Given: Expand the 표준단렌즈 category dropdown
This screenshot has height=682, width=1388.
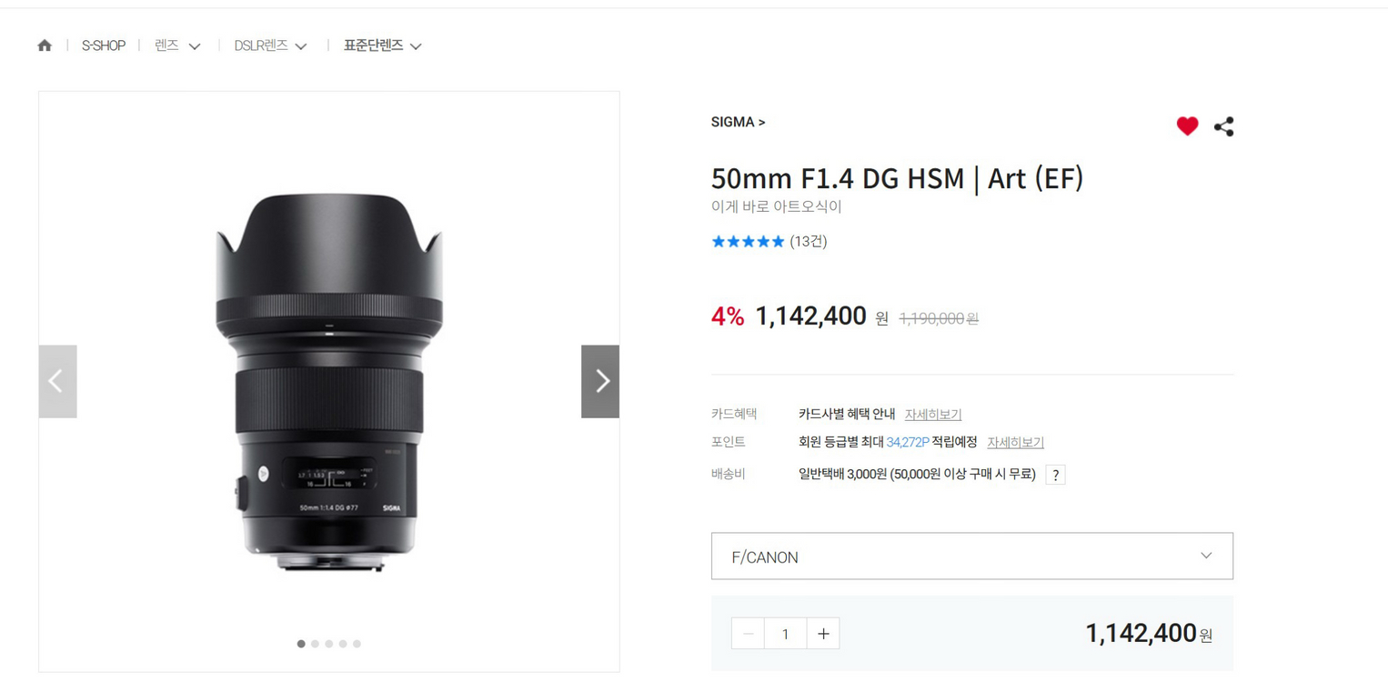Looking at the screenshot, I should (x=382, y=45).
